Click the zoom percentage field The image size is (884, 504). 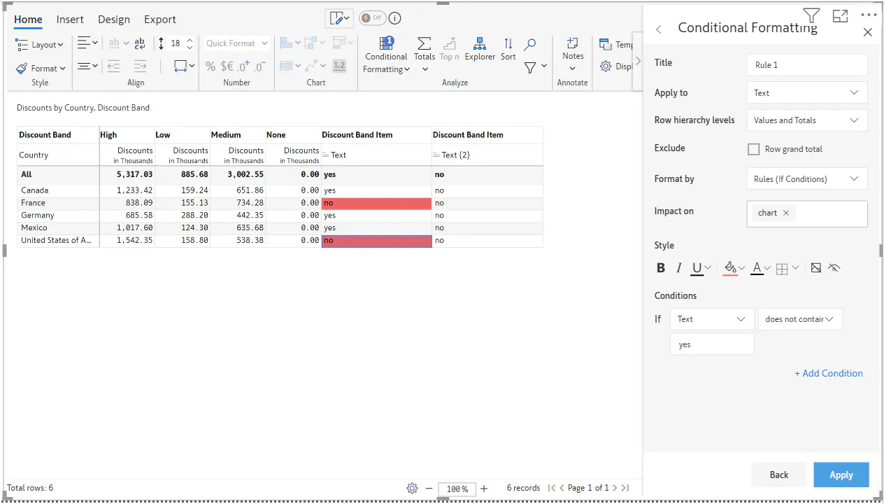(x=457, y=489)
